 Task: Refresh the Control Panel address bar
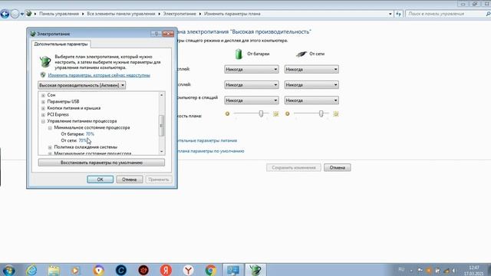click(x=398, y=14)
